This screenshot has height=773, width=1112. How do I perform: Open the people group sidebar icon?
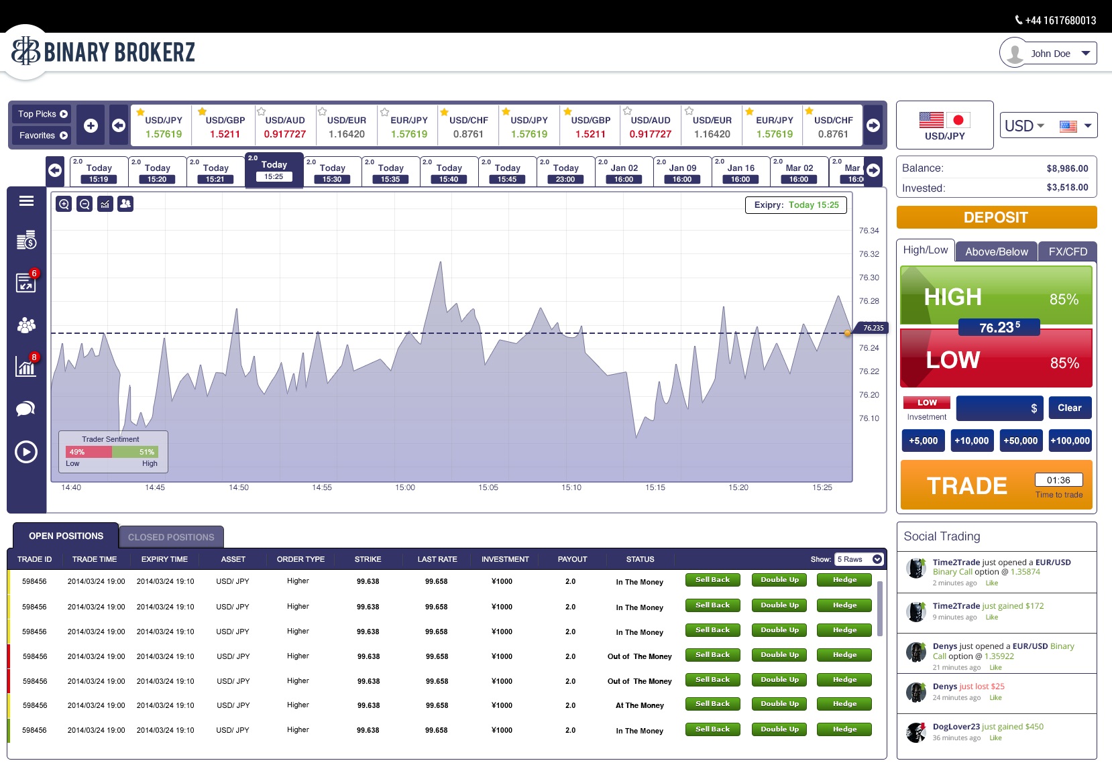point(26,326)
